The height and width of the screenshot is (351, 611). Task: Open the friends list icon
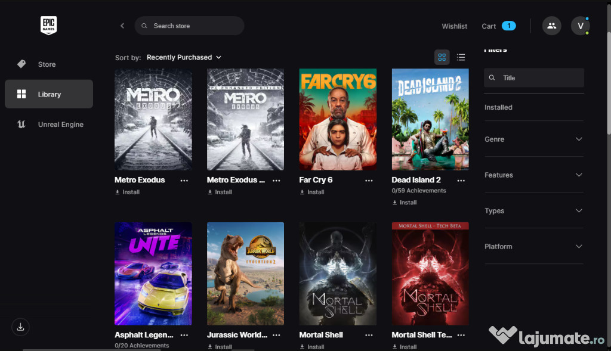[x=551, y=26]
